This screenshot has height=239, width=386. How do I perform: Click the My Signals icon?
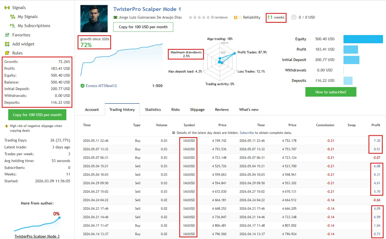pos(13,17)
